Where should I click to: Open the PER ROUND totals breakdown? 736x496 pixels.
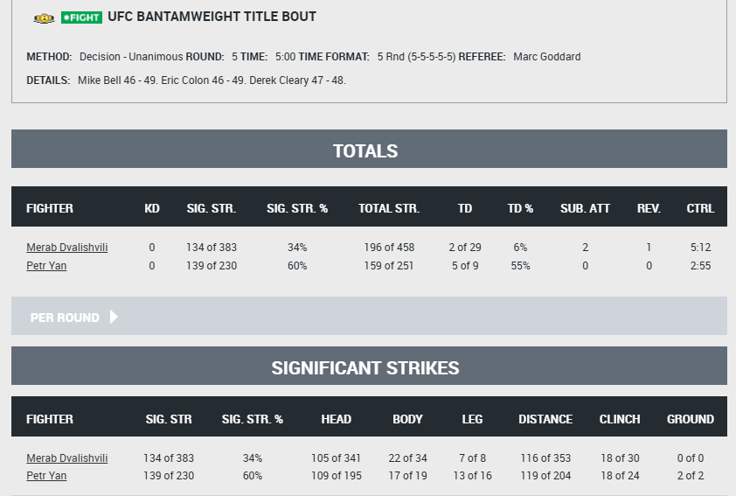pyautogui.click(x=65, y=318)
